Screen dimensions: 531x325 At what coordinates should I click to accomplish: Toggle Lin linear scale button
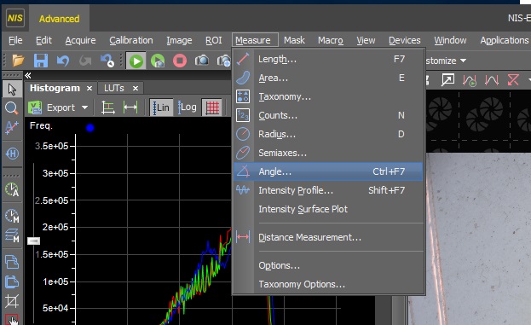[x=161, y=107]
